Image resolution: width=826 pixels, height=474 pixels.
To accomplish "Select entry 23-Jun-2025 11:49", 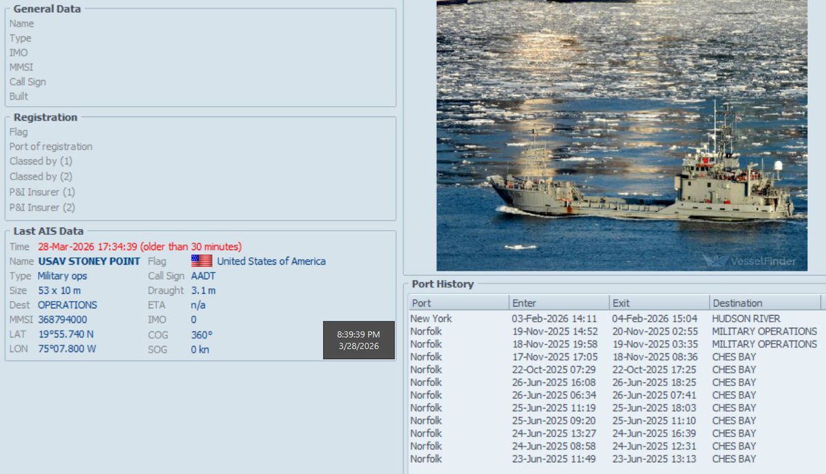I will 555,459.
